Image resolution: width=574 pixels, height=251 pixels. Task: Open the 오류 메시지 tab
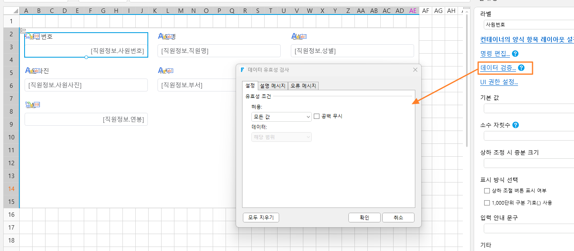pyautogui.click(x=303, y=86)
